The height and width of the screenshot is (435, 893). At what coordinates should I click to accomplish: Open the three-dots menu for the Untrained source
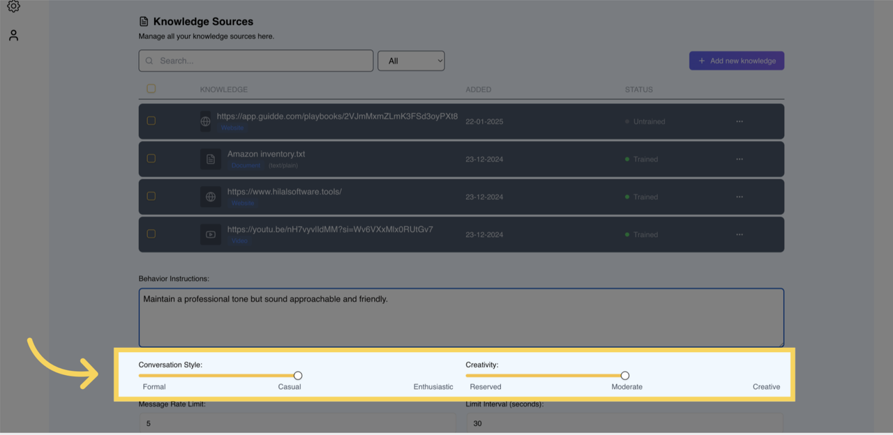point(740,121)
